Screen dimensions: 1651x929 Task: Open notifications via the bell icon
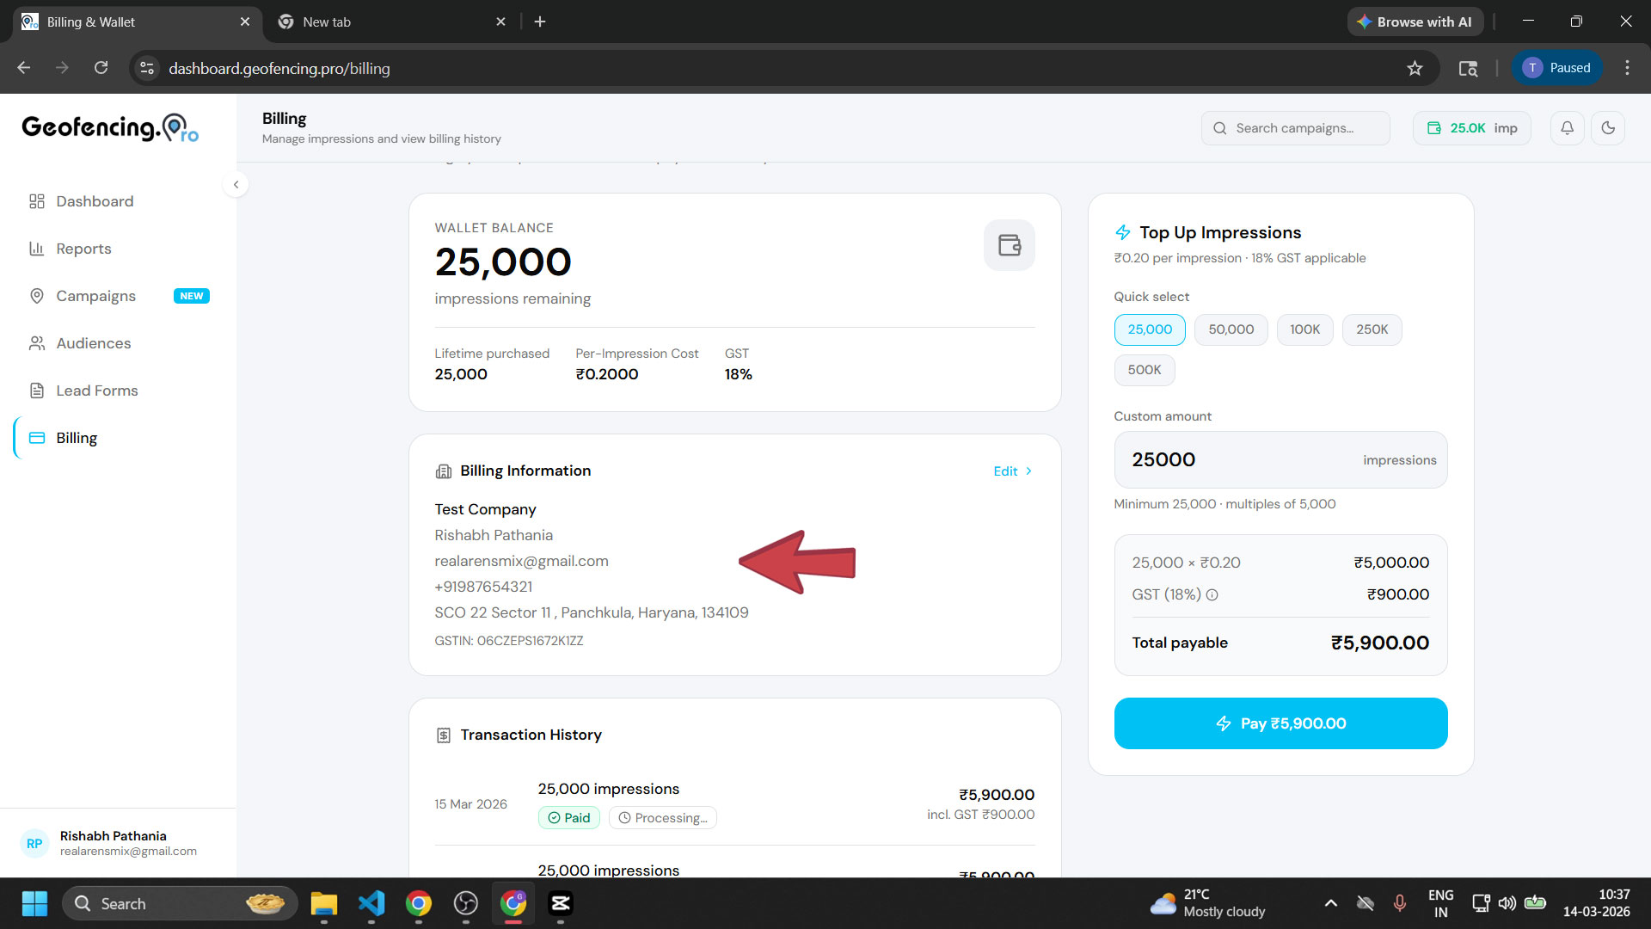pyautogui.click(x=1567, y=127)
